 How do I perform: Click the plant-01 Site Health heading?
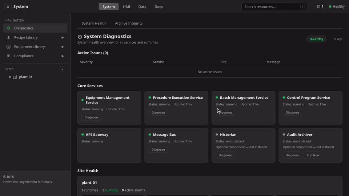89,183
